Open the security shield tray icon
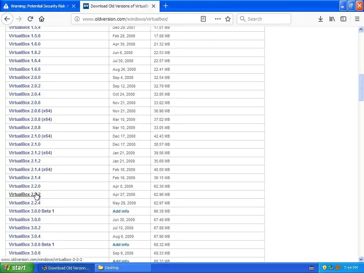 [x=325, y=268]
